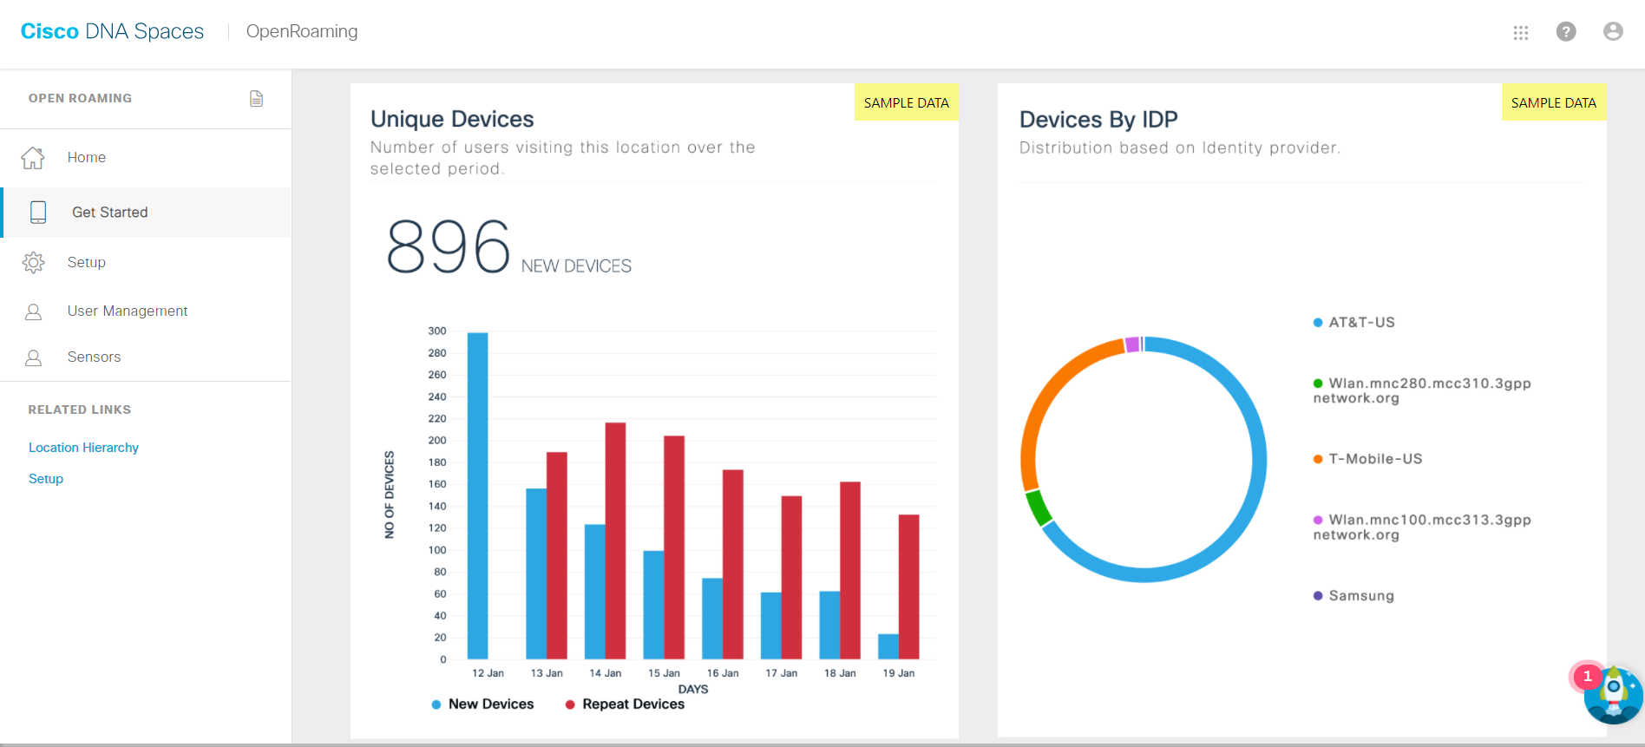The height and width of the screenshot is (747, 1645).
Task: Click the OPEN ROAMING sidebar heading
Action: [x=80, y=98]
